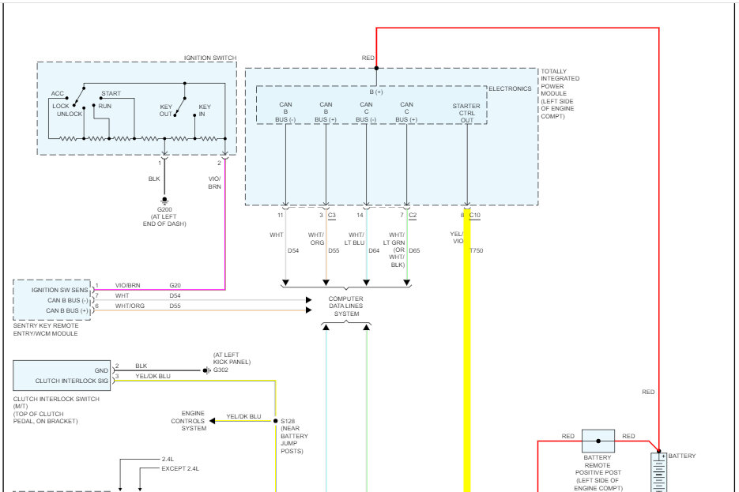Click the G302 ground symbol
Image resolution: width=739 pixels, height=492 pixels.
point(206,370)
